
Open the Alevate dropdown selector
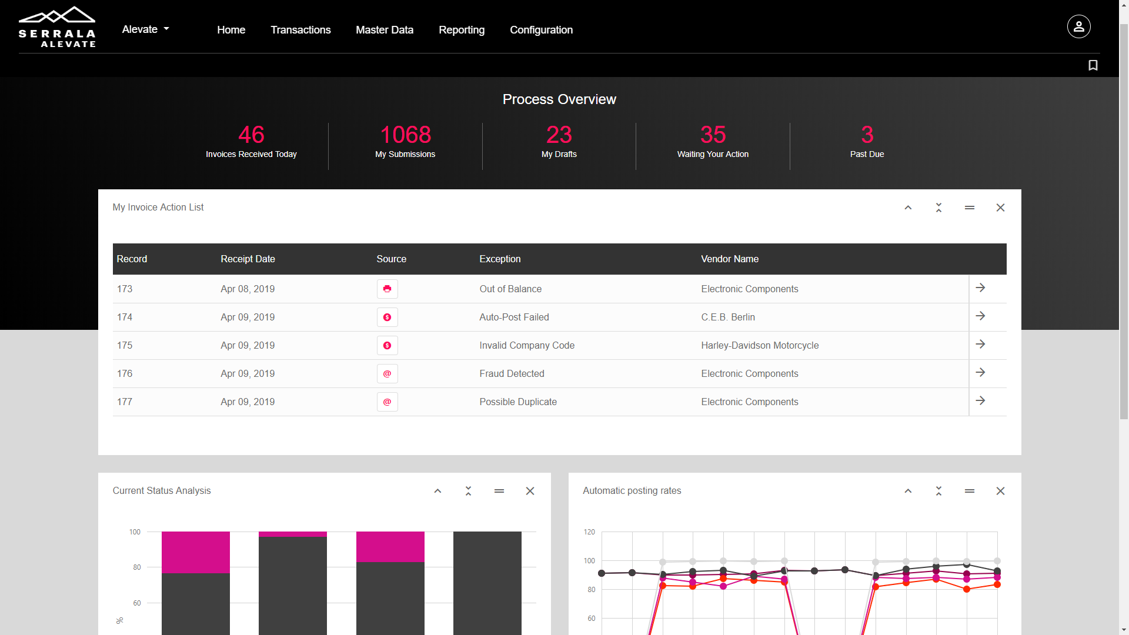click(x=145, y=29)
